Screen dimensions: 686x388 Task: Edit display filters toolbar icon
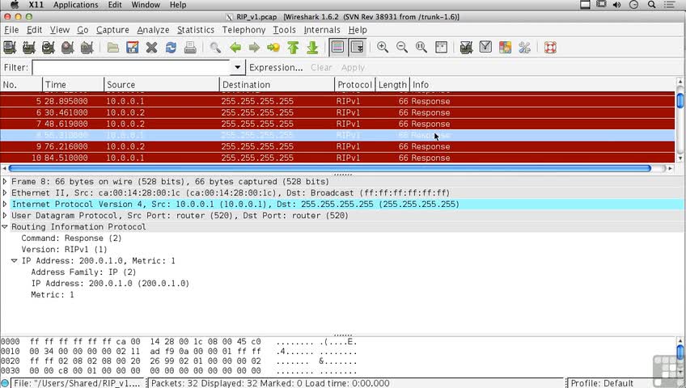pyautogui.click(x=485, y=47)
